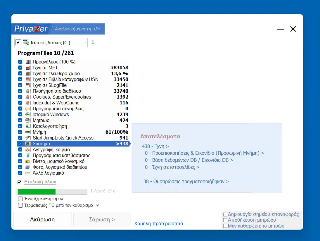The height and width of the screenshot is (241, 320).
Task: Click the memory chip icon beside Μνήμη
Action: [x=27, y=132]
